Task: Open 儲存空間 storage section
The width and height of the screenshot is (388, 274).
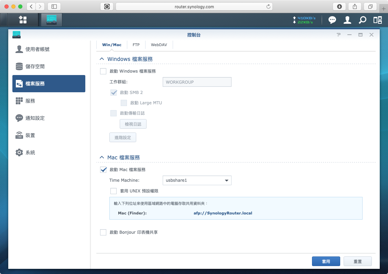Action: click(49, 66)
